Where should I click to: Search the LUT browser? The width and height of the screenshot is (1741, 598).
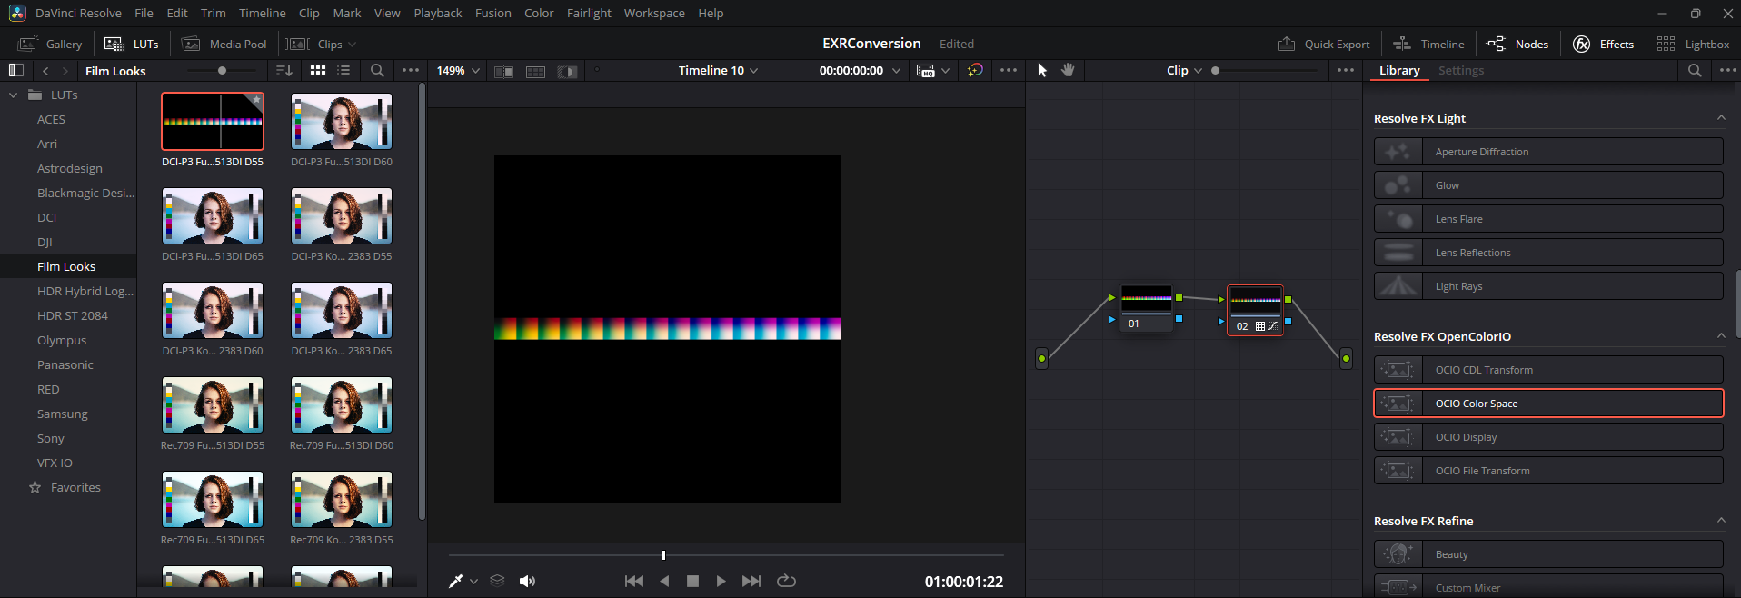[x=377, y=70]
